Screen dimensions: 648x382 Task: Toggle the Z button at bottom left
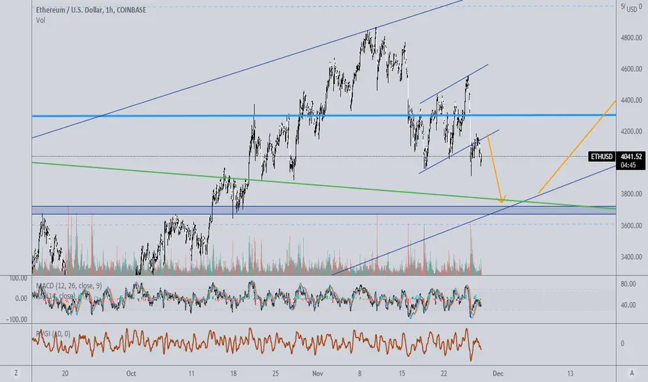tap(16, 373)
